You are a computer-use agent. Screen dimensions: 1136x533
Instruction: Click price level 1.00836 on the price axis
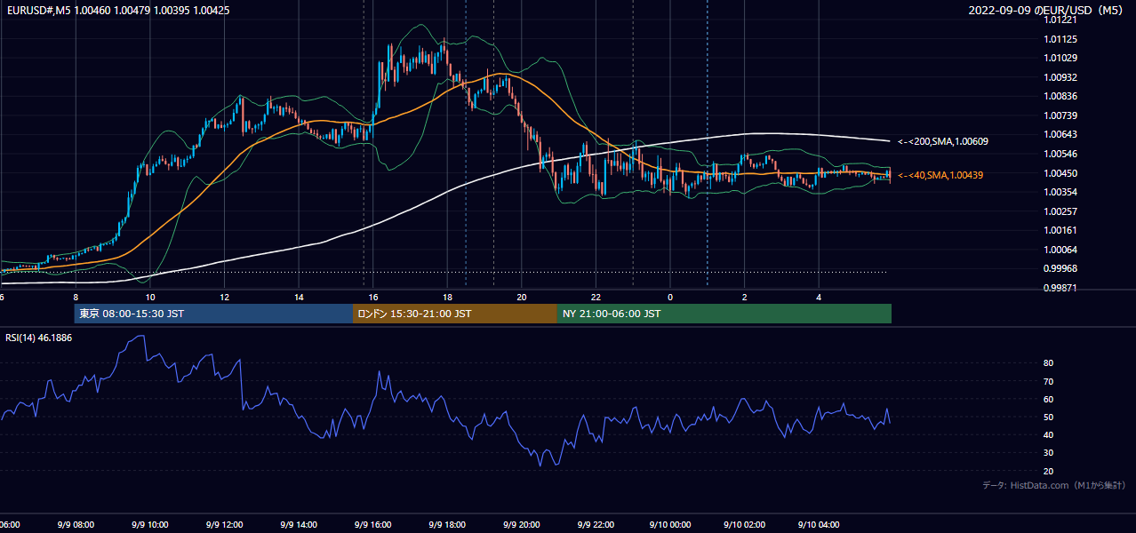pos(1060,97)
